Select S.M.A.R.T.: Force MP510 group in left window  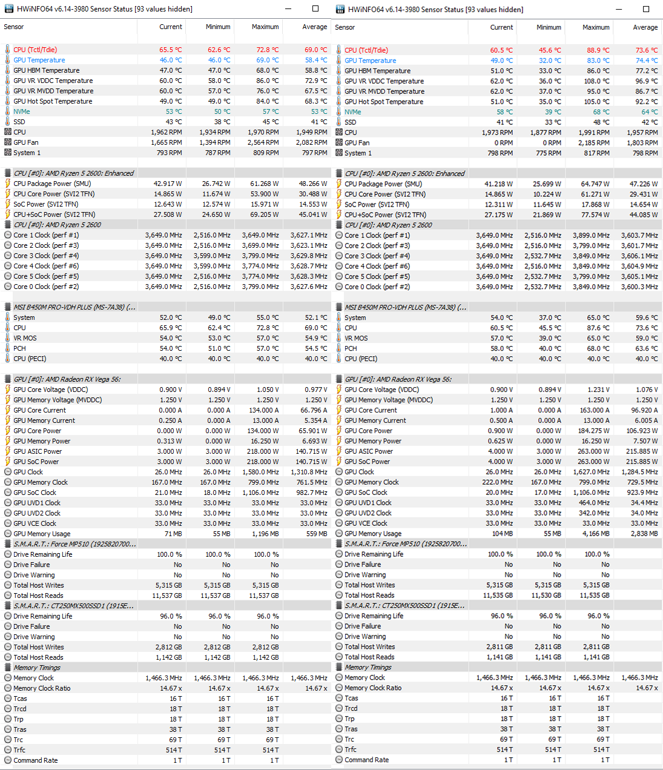point(165,544)
